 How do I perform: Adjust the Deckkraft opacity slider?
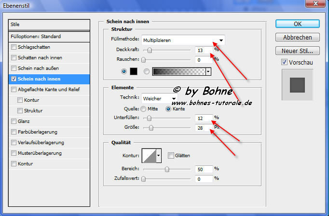[x=150, y=50]
